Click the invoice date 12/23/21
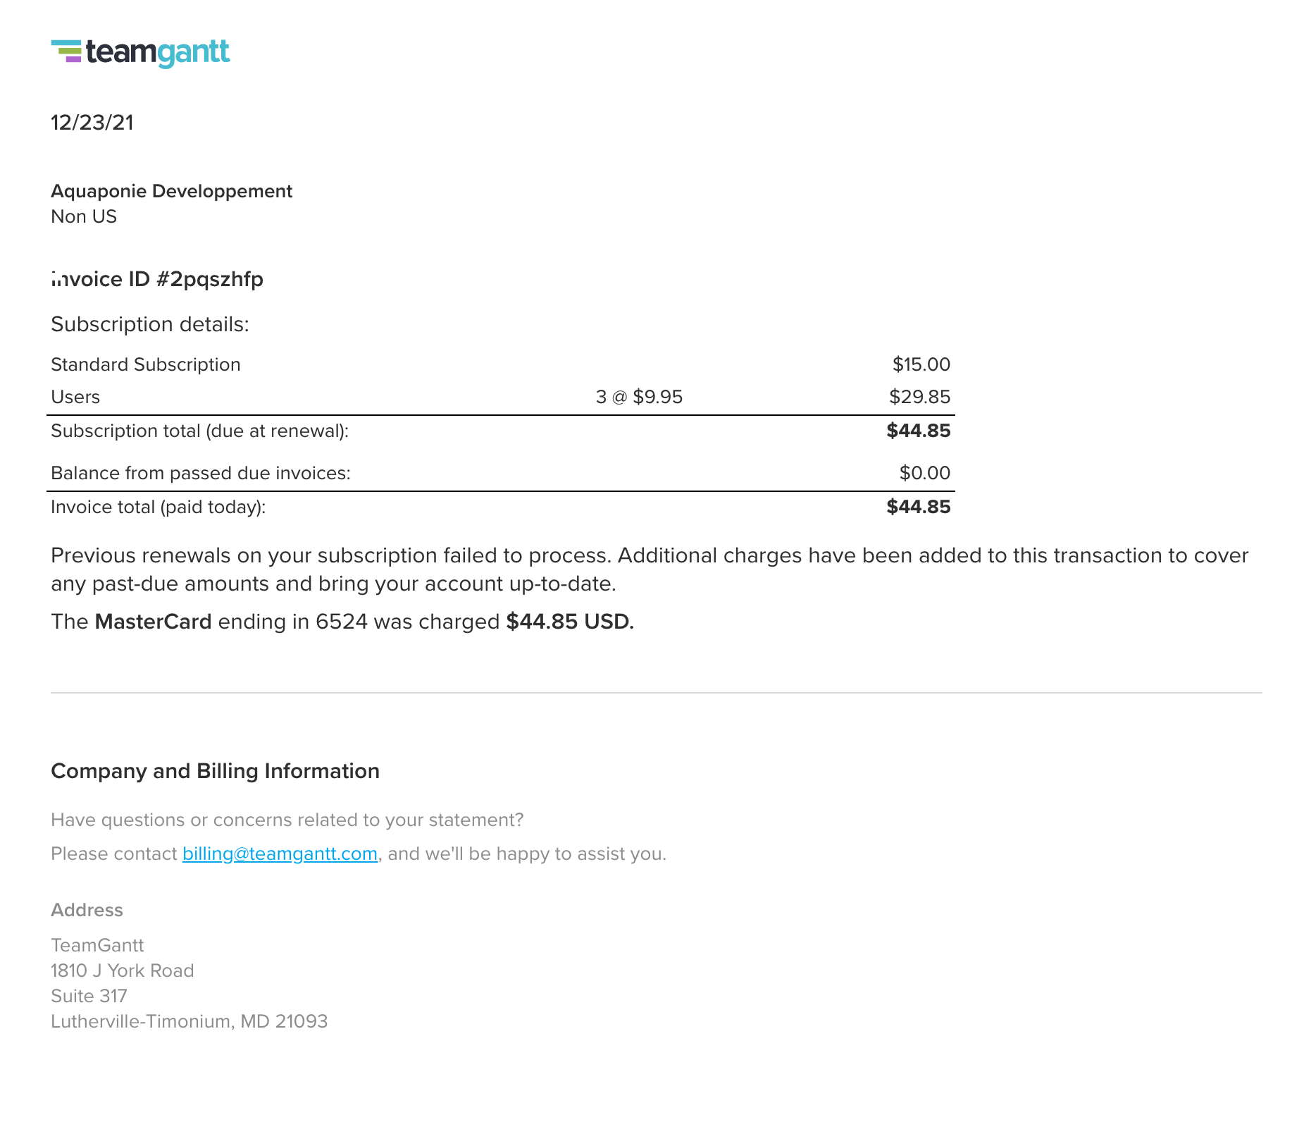This screenshot has height=1146, width=1292. click(x=92, y=123)
